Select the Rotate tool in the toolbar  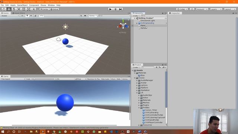(14, 9)
